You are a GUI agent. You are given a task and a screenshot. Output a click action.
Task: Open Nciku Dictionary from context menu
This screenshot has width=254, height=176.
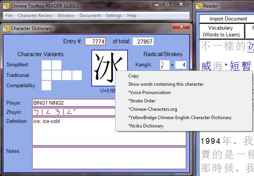coord(184,126)
